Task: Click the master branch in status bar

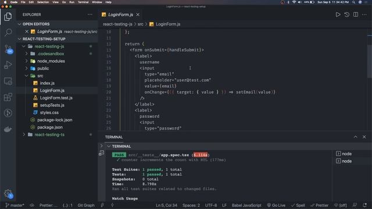Action: pyautogui.click(x=15, y=205)
